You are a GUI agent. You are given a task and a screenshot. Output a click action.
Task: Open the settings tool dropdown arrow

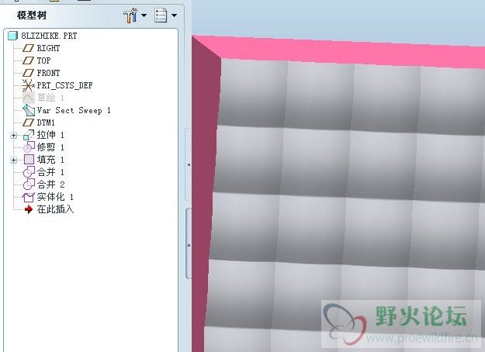click(x=144, y=16)
